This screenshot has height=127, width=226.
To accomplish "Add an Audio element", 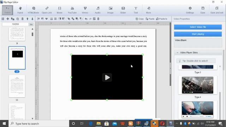I will [98, 10].
